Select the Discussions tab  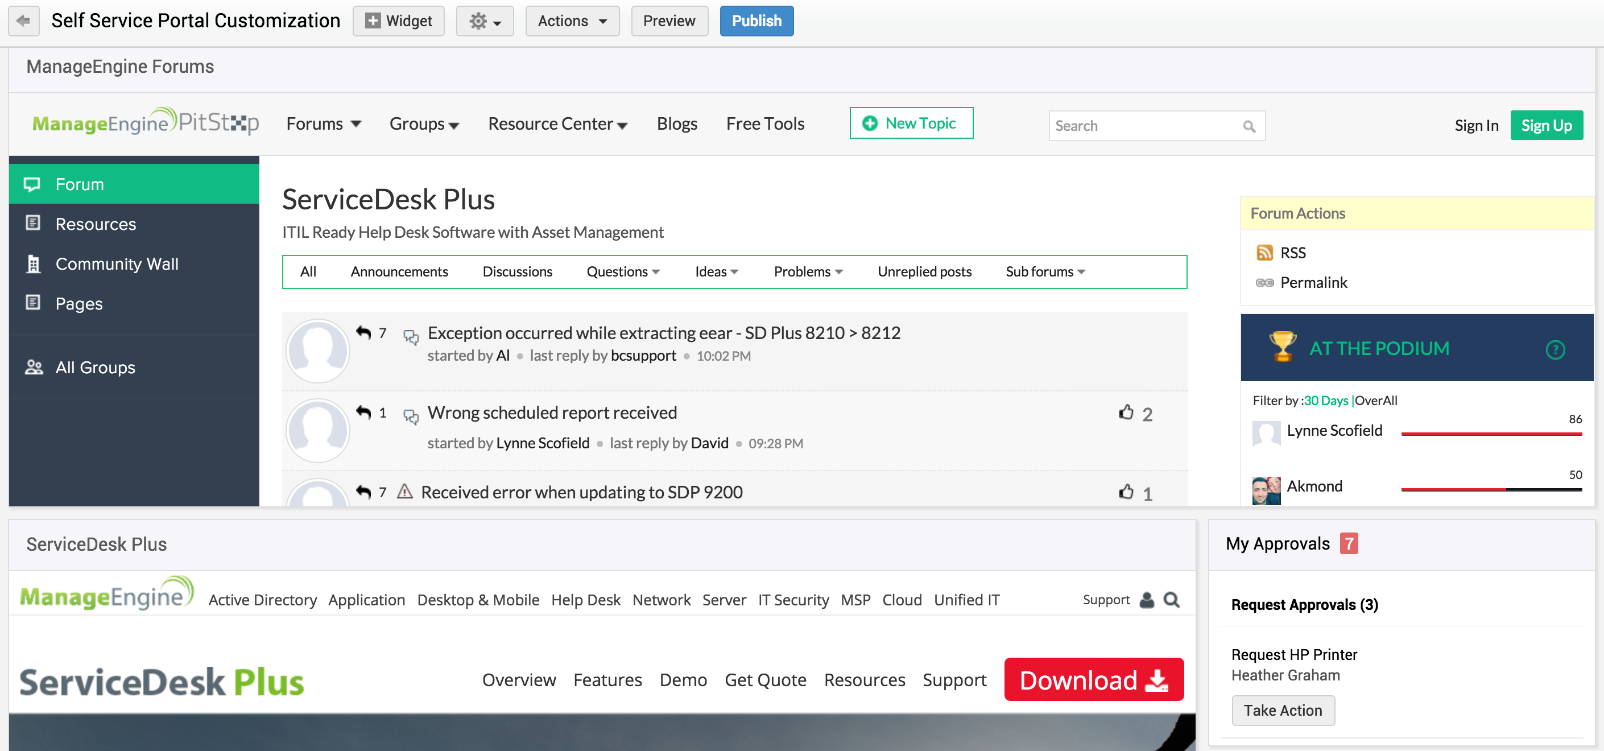(518, 271)
